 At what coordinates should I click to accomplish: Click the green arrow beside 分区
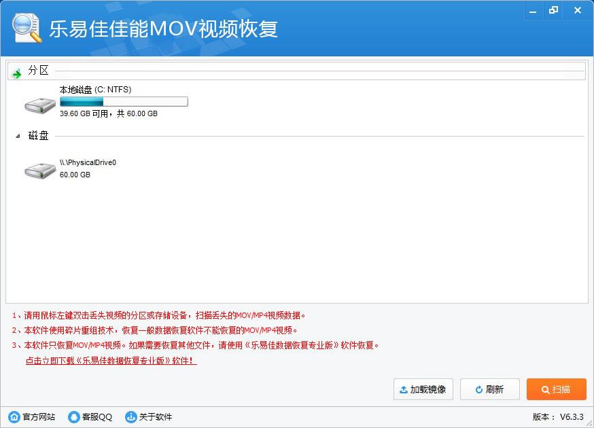17,73
